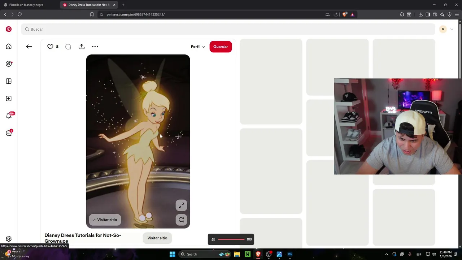Expand account chevron next to K avatar

tap(452, 29)
